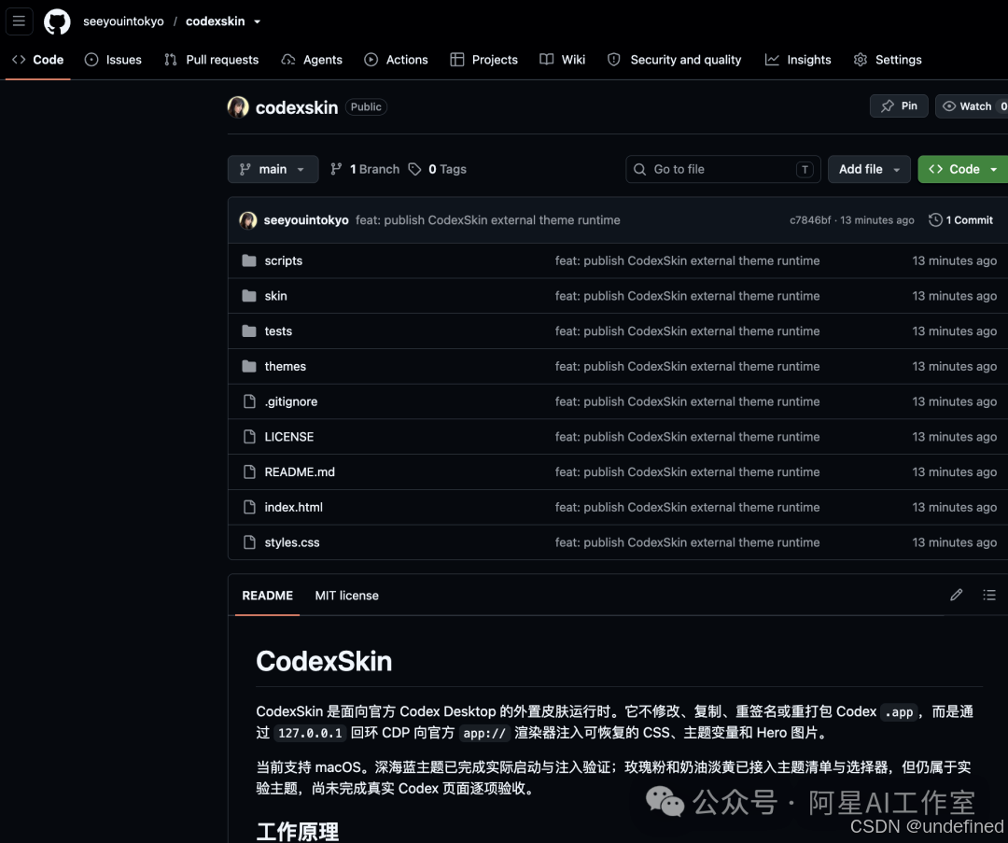The height and width of the screenshot is (843, 1008).
Task: Open Security and quality tab
Action: [x=675, y=59]
